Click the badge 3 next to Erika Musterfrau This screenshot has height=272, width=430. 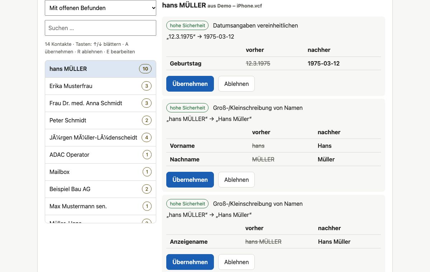[147, 86]
